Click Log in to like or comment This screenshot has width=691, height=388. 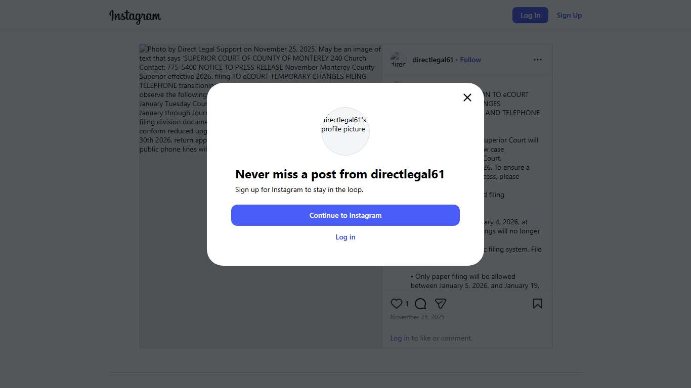(x=400, y=338)
